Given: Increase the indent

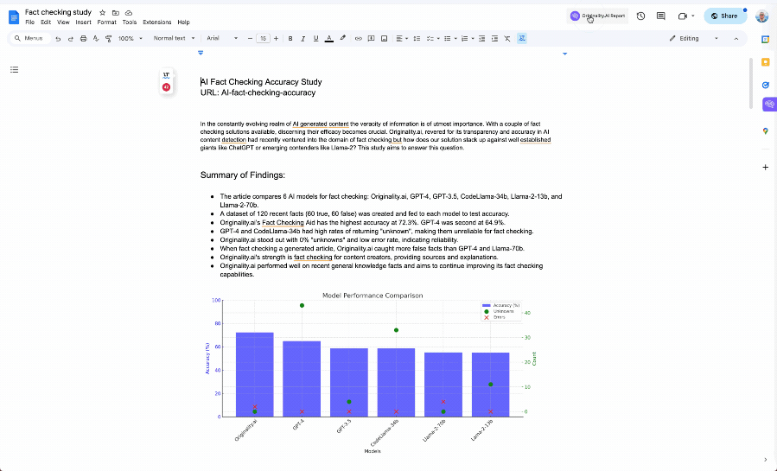Looking at the screenshot, I should tap(494, 39).
